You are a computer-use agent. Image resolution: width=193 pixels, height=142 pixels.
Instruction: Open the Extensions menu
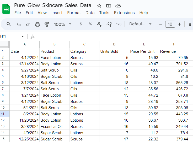pos(124,13)
